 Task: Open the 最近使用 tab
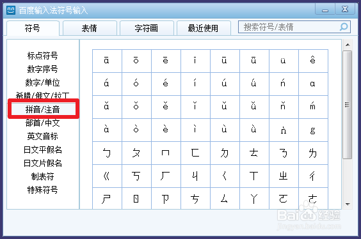click(204, 28)
